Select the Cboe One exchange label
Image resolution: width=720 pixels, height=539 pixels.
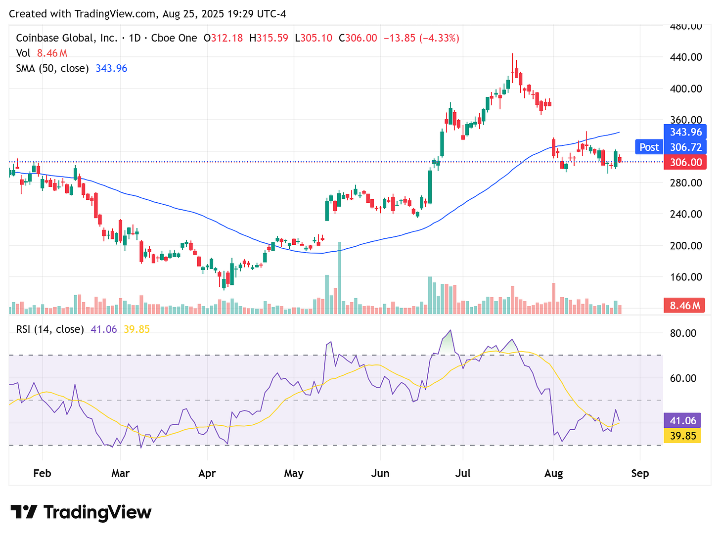coord(174,38)
